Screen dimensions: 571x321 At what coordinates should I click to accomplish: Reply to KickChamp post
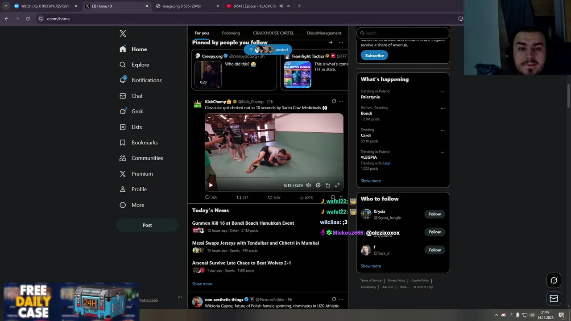pyautogui.click(x=211, y=198)
